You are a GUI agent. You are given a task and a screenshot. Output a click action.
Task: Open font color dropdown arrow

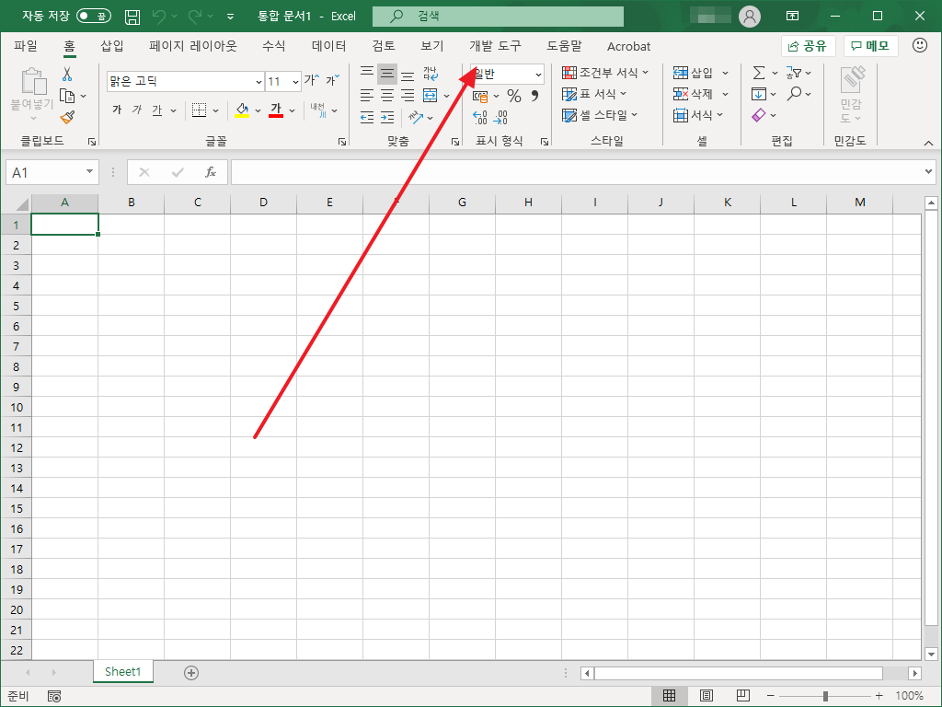point(292,110)
